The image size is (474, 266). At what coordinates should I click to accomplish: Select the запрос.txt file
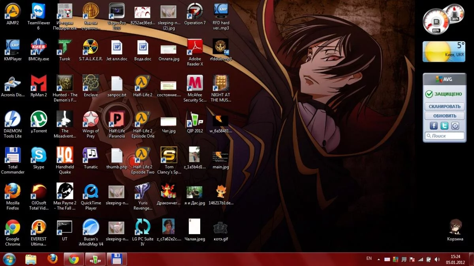(117, 86)
